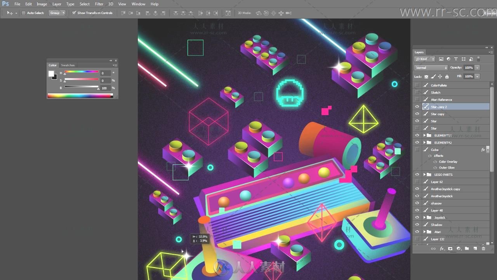The width and height of the screenshot is (497, 280).
Task: Open the 3D menu
Action: [x=111, y=4]
